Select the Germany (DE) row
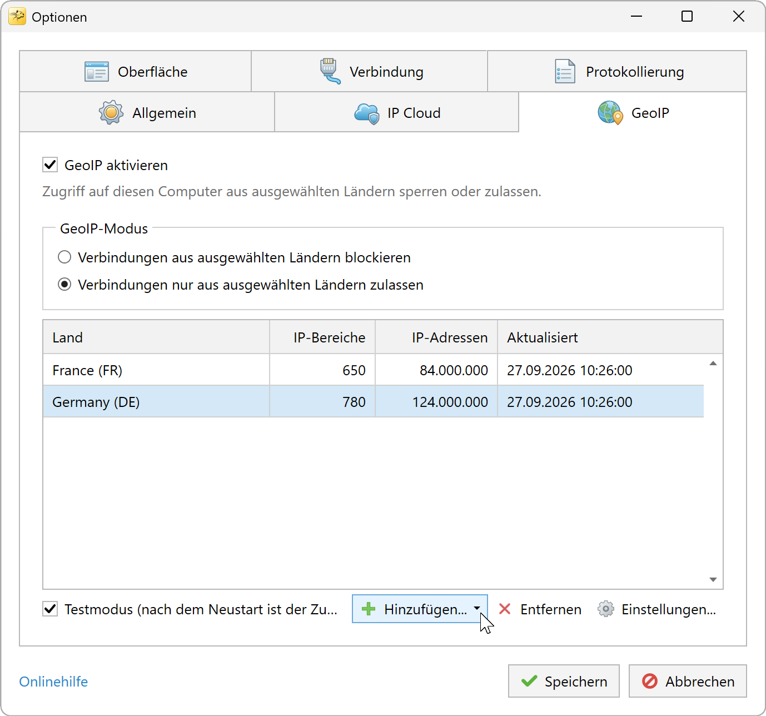The image size is (766, 716). point(373,402)
